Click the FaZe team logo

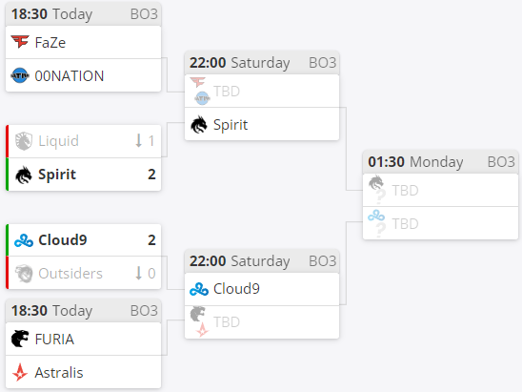click(x=20, y=42)
